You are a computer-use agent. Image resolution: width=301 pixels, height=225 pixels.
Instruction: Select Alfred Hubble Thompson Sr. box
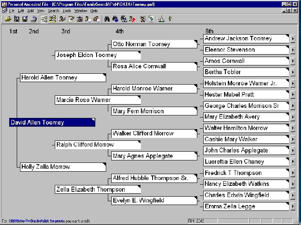click(x=154, y=178)
